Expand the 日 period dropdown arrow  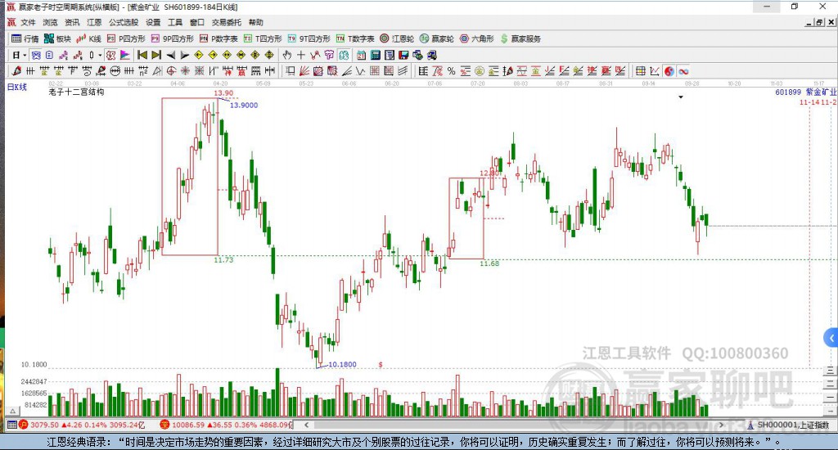tap(25, 55)
